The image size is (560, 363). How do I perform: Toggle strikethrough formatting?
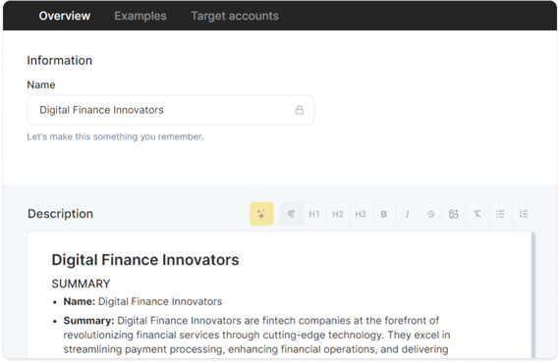click(x=430, y=214)
